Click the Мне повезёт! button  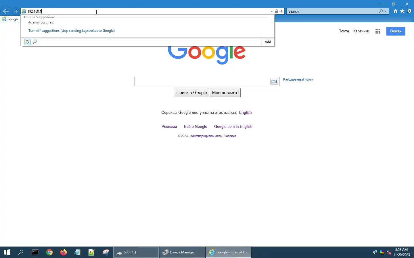tap(225, 93)
